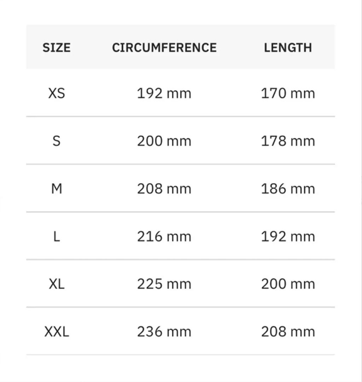Viewport: 362px width, 382px height.
Task: Select the XL size label
Action: click(57, 284)
